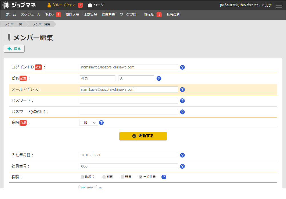Viewport: 286px width, 199px height.
Task: Switch to ワーク tab
Action: tap(96, 5)
